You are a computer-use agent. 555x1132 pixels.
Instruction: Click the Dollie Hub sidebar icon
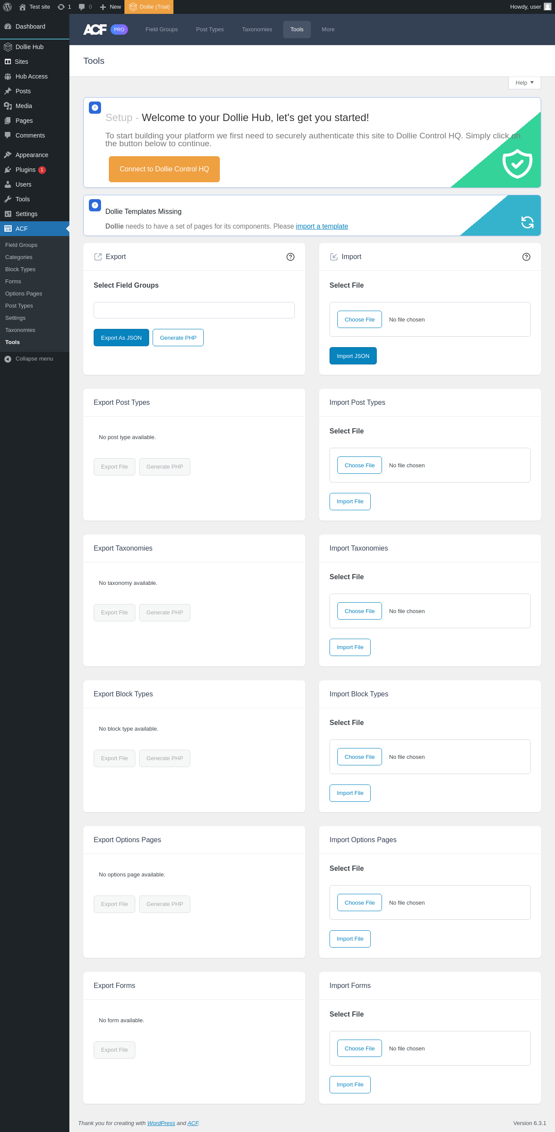(8, 47)
